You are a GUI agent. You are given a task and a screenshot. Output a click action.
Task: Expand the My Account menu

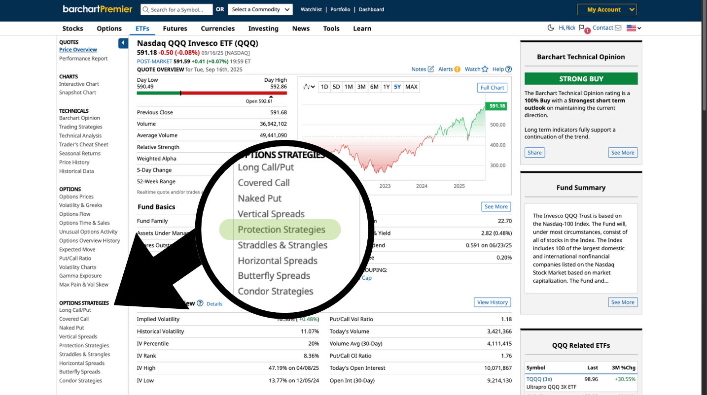pos(607,9)
